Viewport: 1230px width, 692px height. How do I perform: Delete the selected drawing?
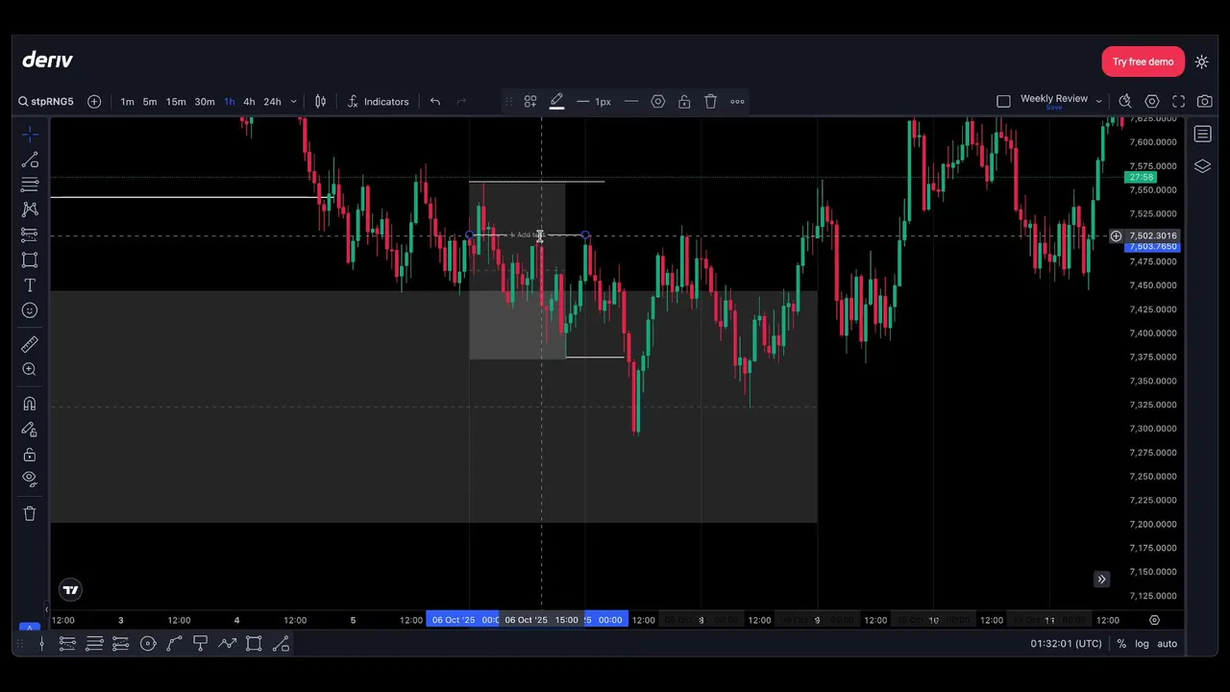711,102
